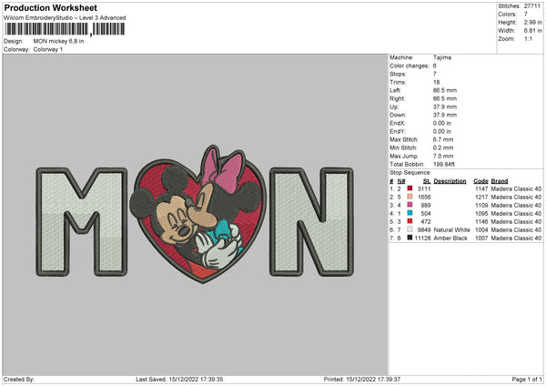Click the peach color swatch for code 1217
The image size is (546, 386).
[409, 197]
